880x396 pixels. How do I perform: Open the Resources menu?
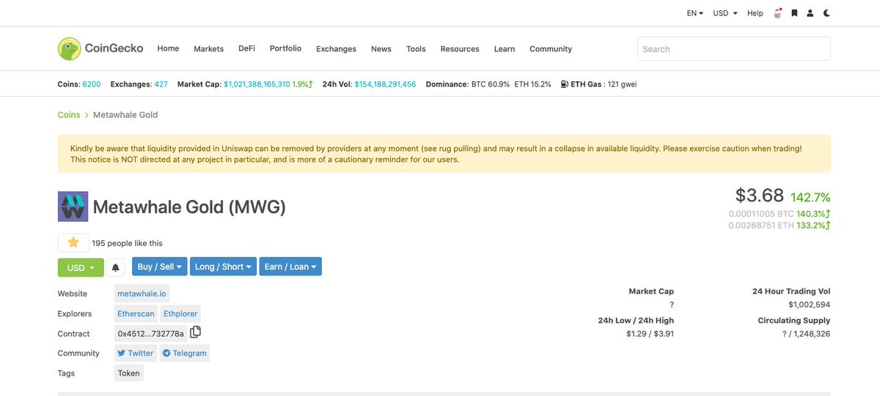(x=460, y=49)
